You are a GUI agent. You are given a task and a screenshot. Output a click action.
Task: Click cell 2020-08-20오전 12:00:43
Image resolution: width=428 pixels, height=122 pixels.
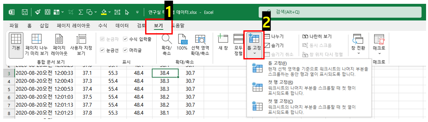click(x=45, y=81)
